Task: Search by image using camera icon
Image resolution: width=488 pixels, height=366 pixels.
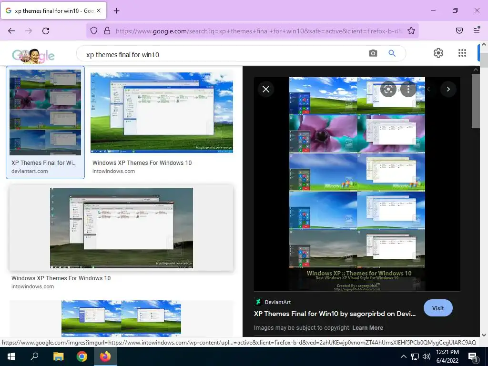Action: click(373, 53)
